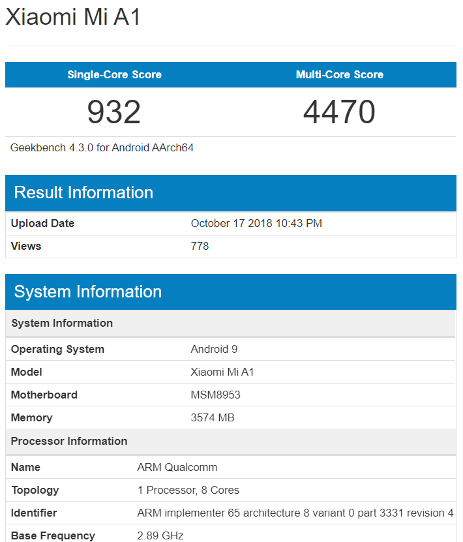Select the Base Frequency label
463x542 pixels.
(53, 535)
